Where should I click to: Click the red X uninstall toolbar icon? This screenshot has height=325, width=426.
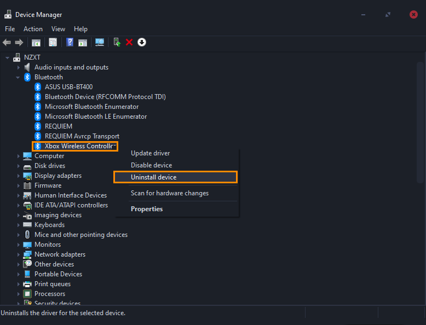pyautogui.click(x=129, y=42)
